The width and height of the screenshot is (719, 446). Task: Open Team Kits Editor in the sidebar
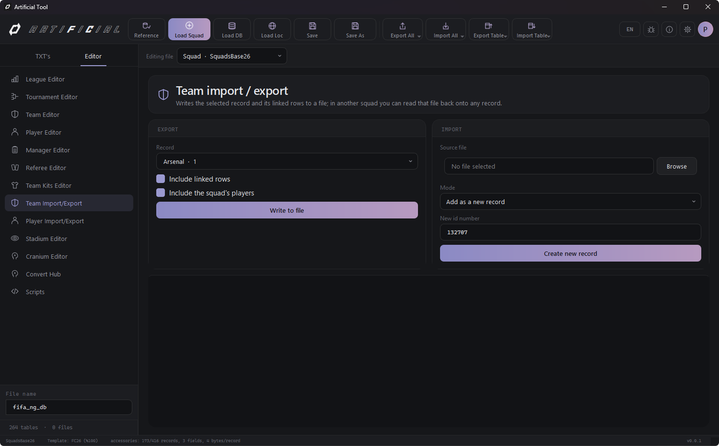coord(69,186)
